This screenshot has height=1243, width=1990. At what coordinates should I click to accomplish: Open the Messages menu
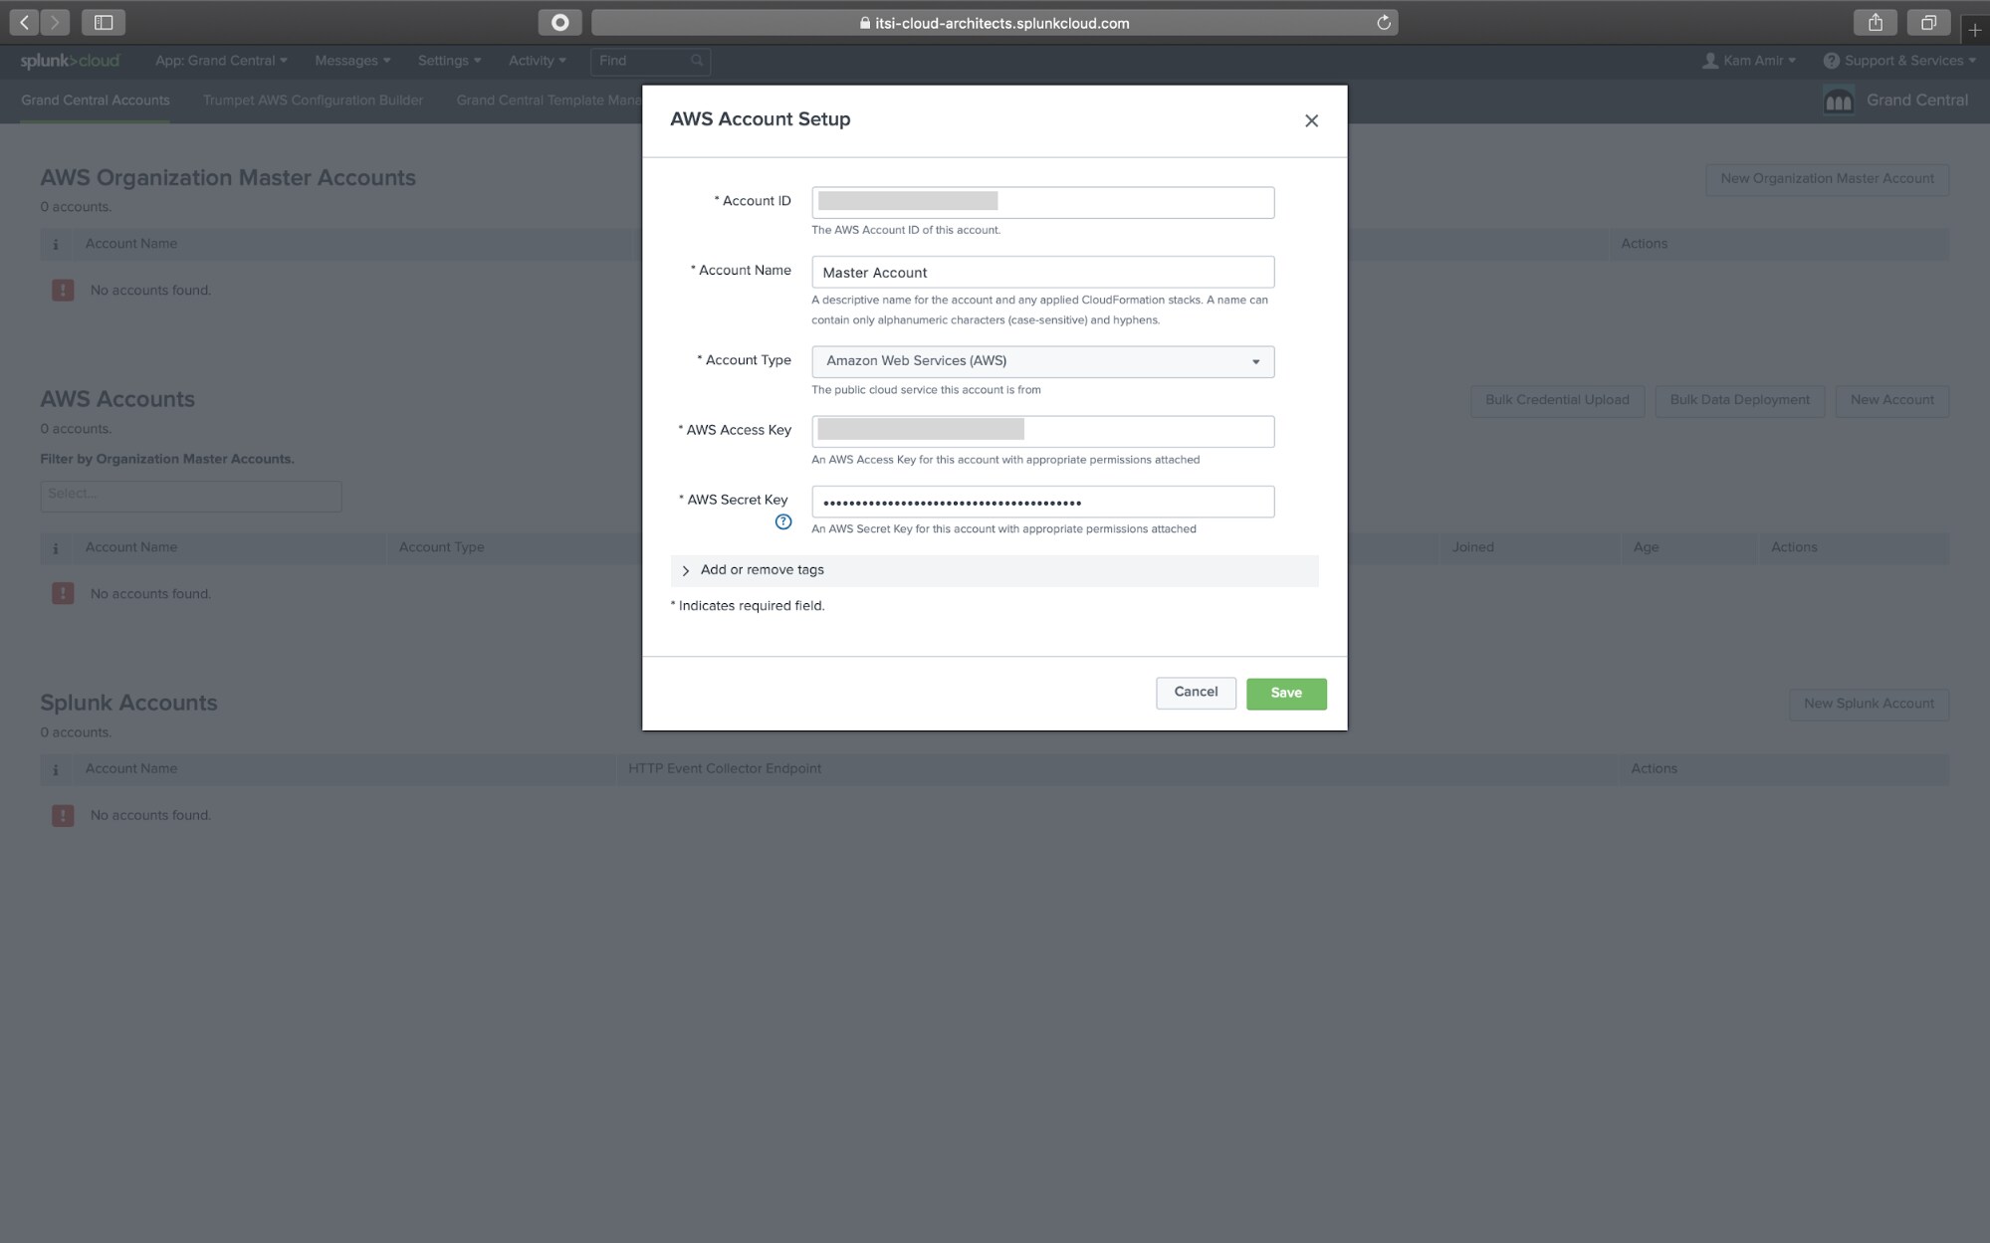click(352, 61)
